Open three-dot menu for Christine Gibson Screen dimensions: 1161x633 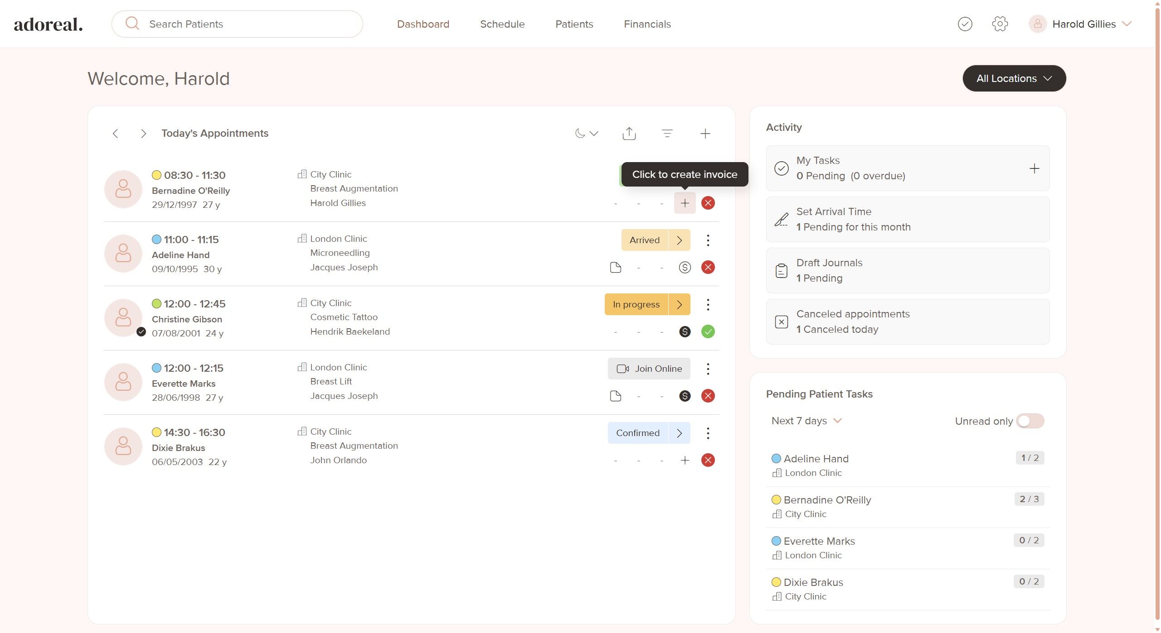tap(708, 305)
